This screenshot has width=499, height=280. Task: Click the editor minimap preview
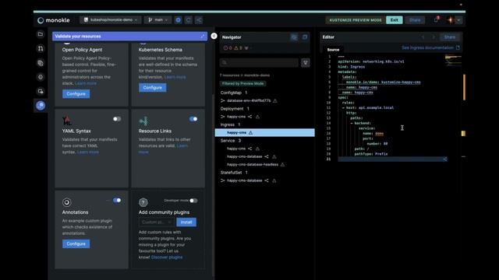point(453,61)
